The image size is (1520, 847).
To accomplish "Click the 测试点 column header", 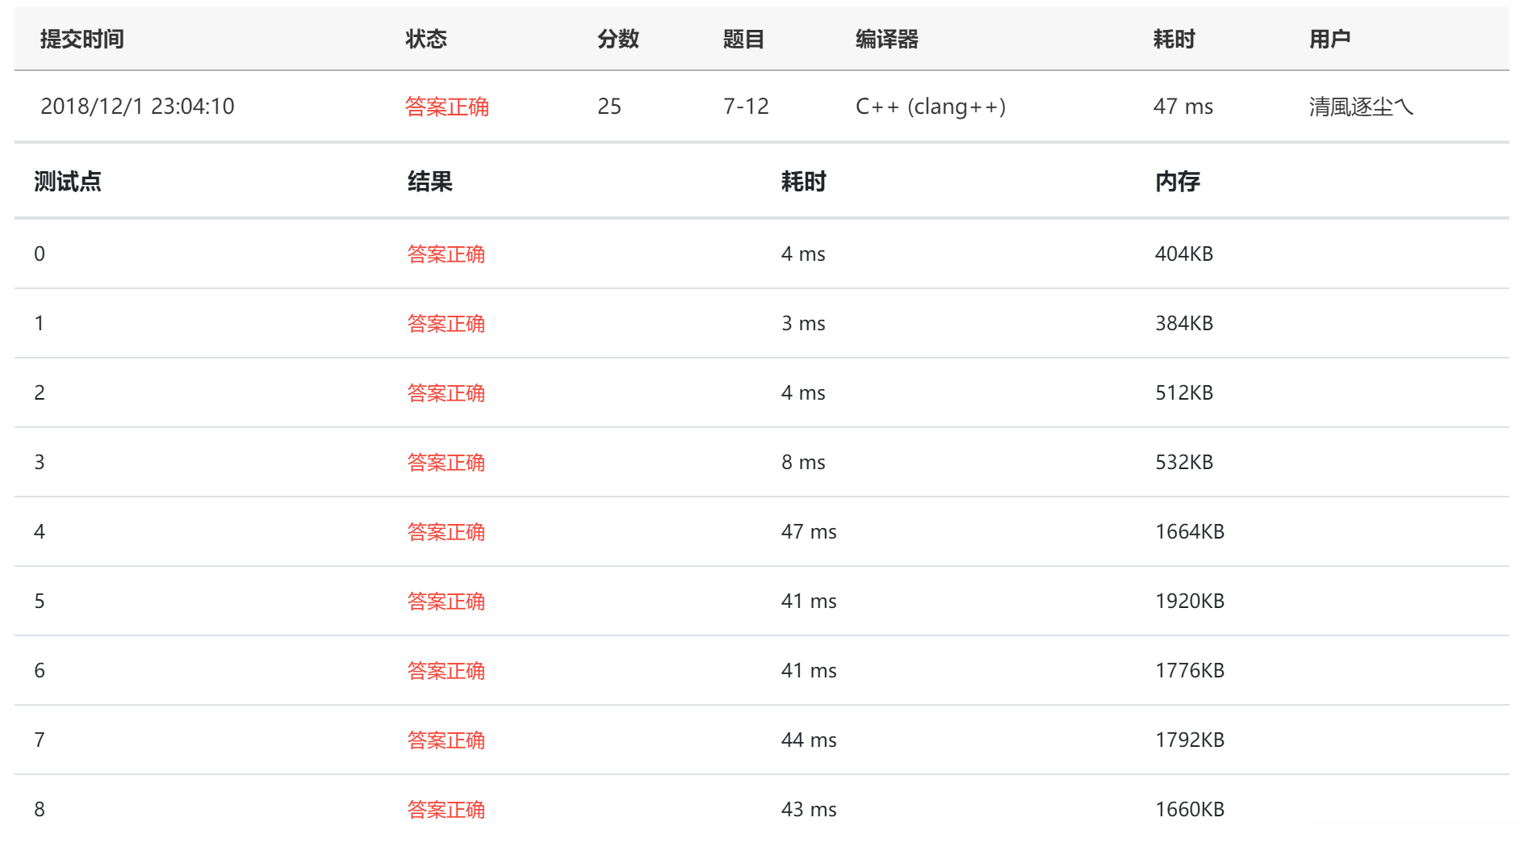I will [68, 182].
